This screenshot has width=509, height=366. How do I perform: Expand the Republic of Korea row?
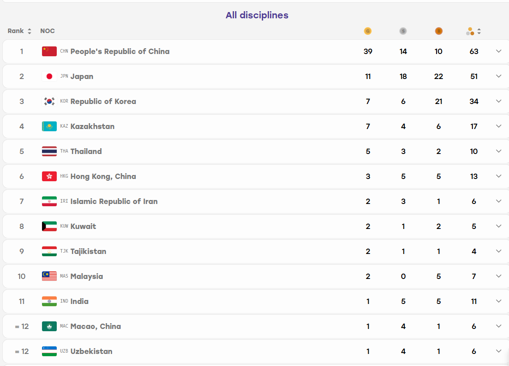tap(499, 101)
